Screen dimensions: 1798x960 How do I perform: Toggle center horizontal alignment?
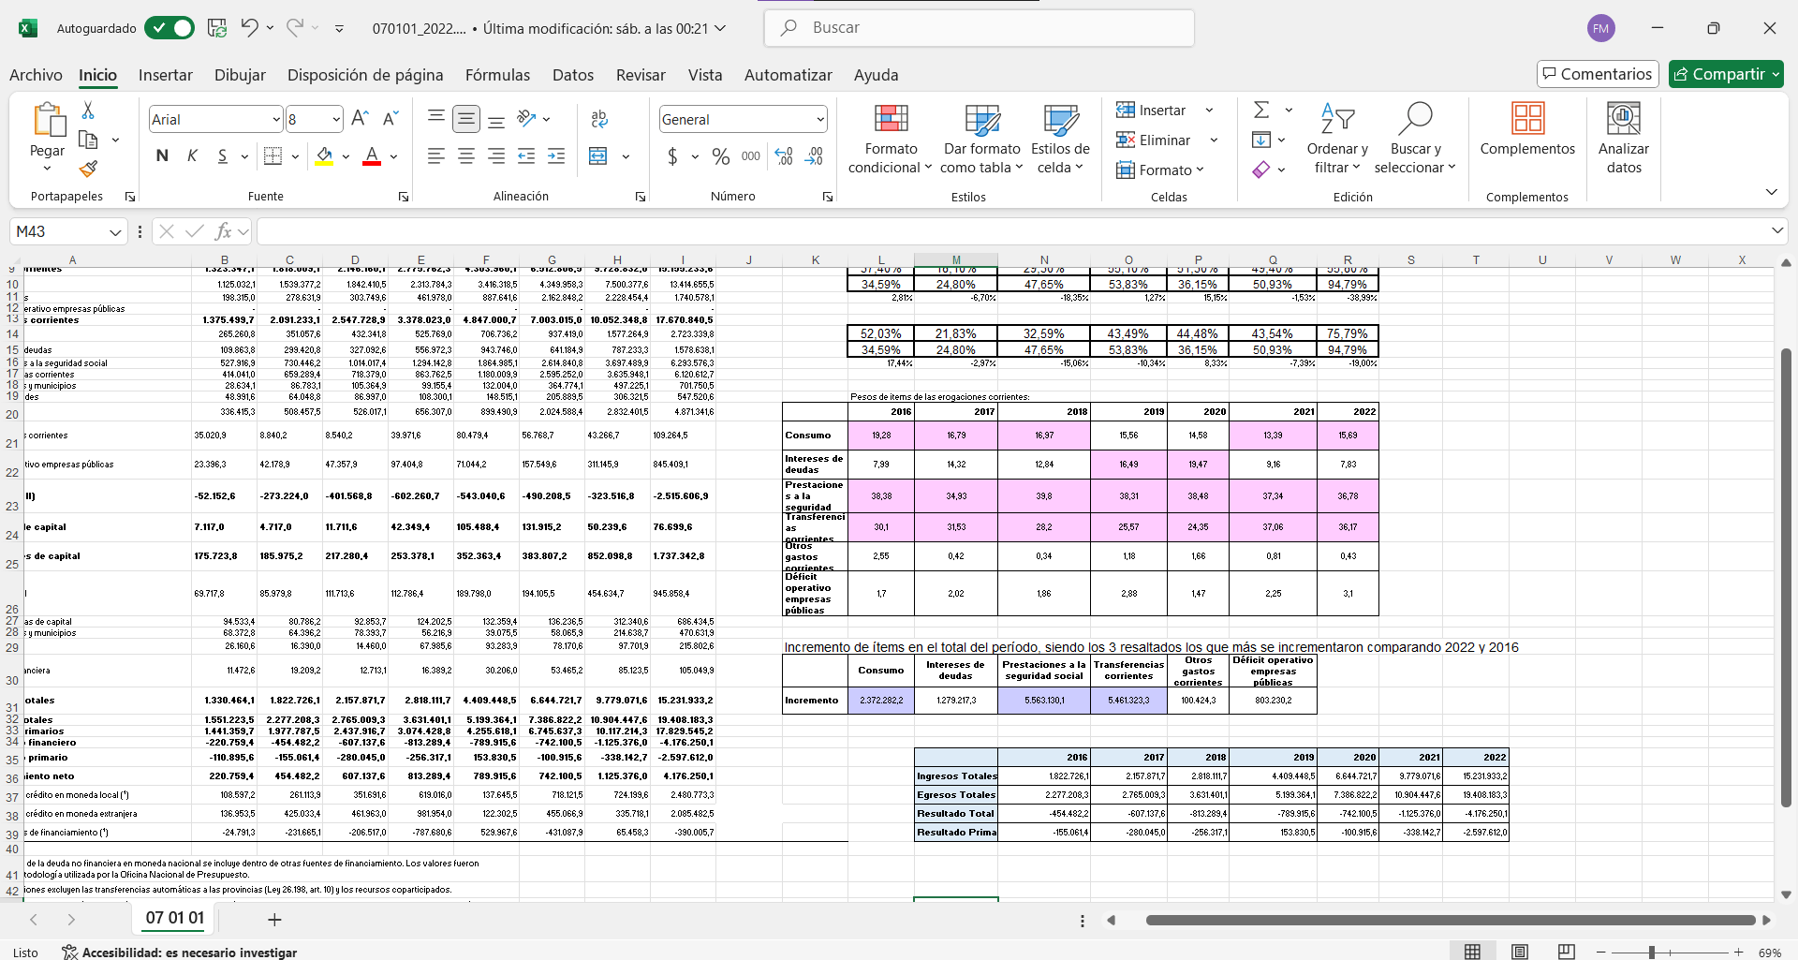(466, 156)
